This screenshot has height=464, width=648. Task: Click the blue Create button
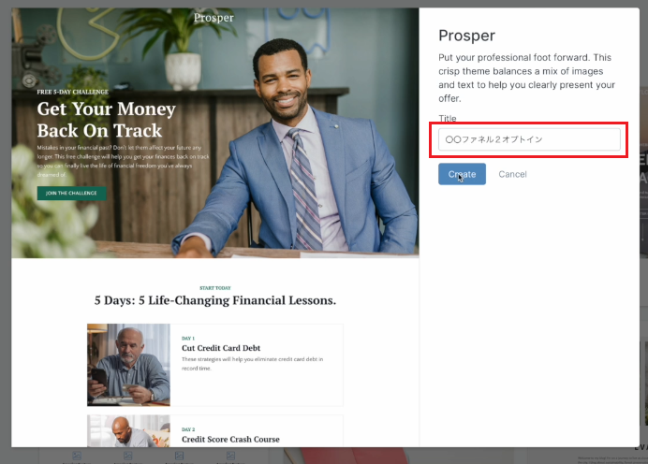pos(462,174)
